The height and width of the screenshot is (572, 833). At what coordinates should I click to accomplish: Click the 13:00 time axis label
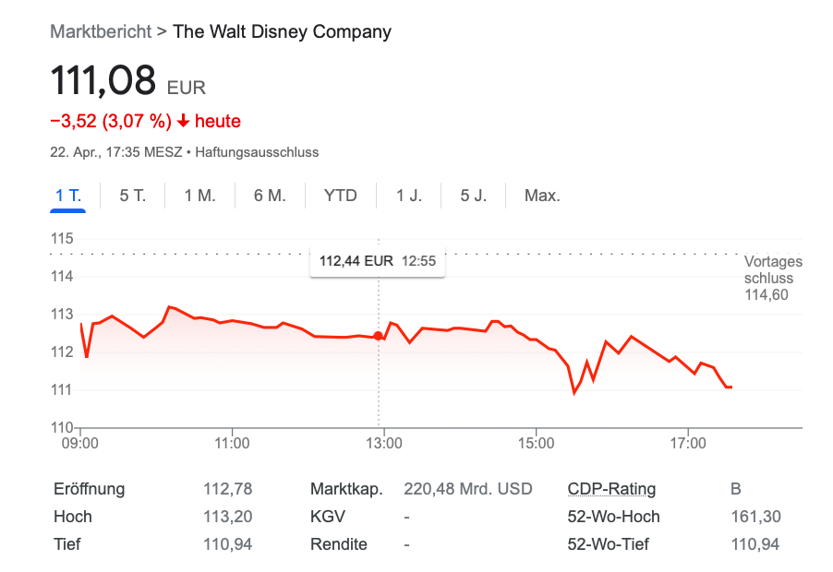coord(384,444)
